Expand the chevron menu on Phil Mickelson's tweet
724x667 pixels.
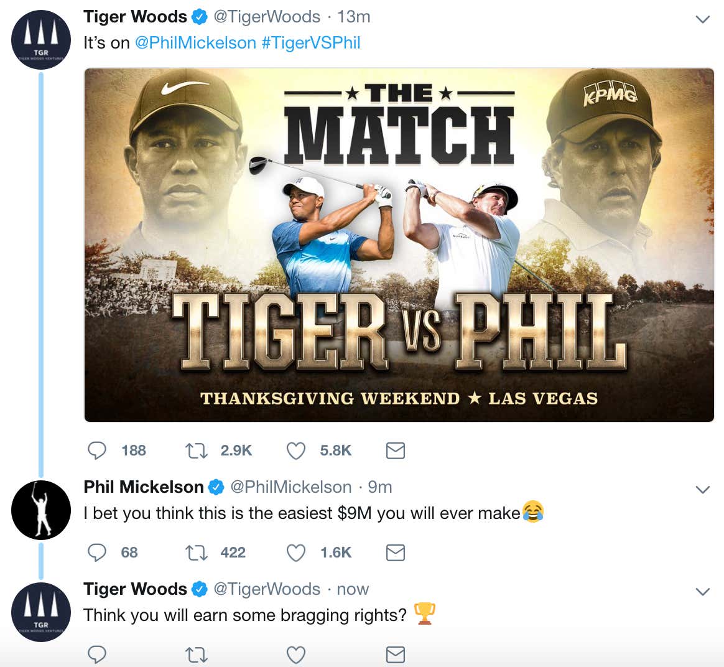(702, 489)
